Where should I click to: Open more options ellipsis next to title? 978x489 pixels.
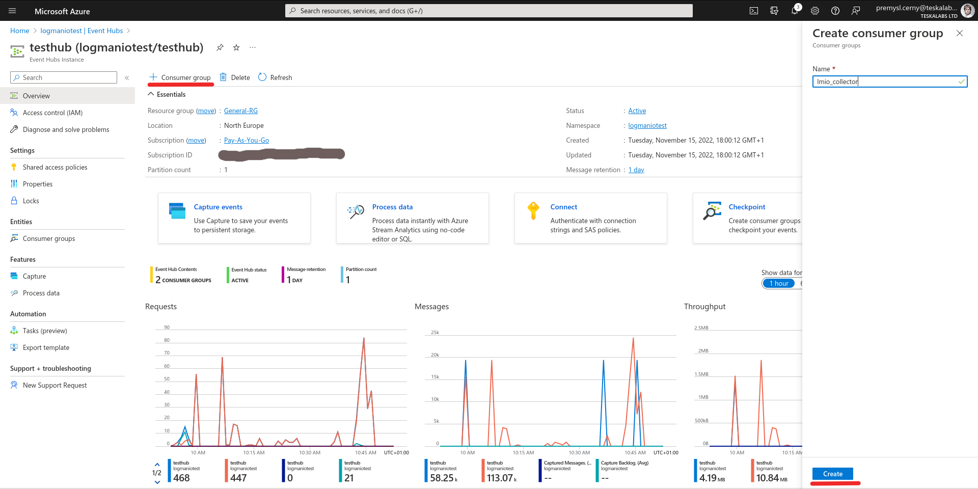coord(253,47)
